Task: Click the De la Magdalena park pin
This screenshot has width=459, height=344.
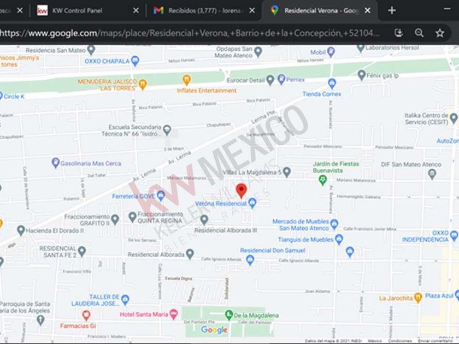Action: [x=228, y=315]
